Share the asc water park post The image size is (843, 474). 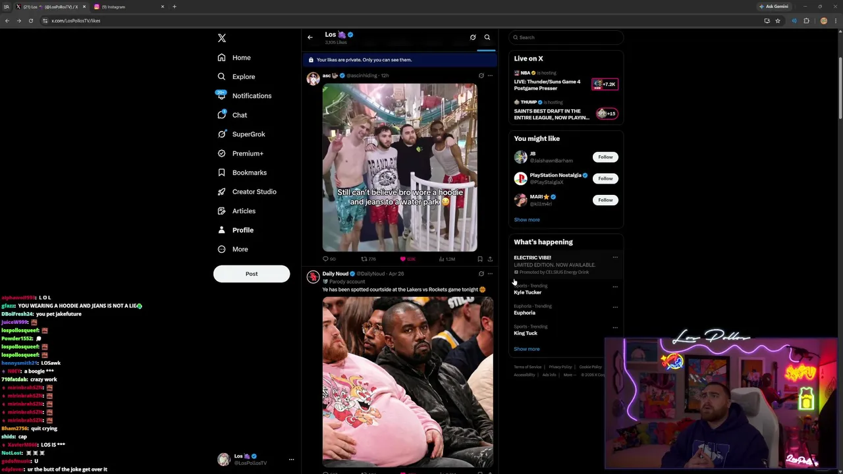point(490,259)
